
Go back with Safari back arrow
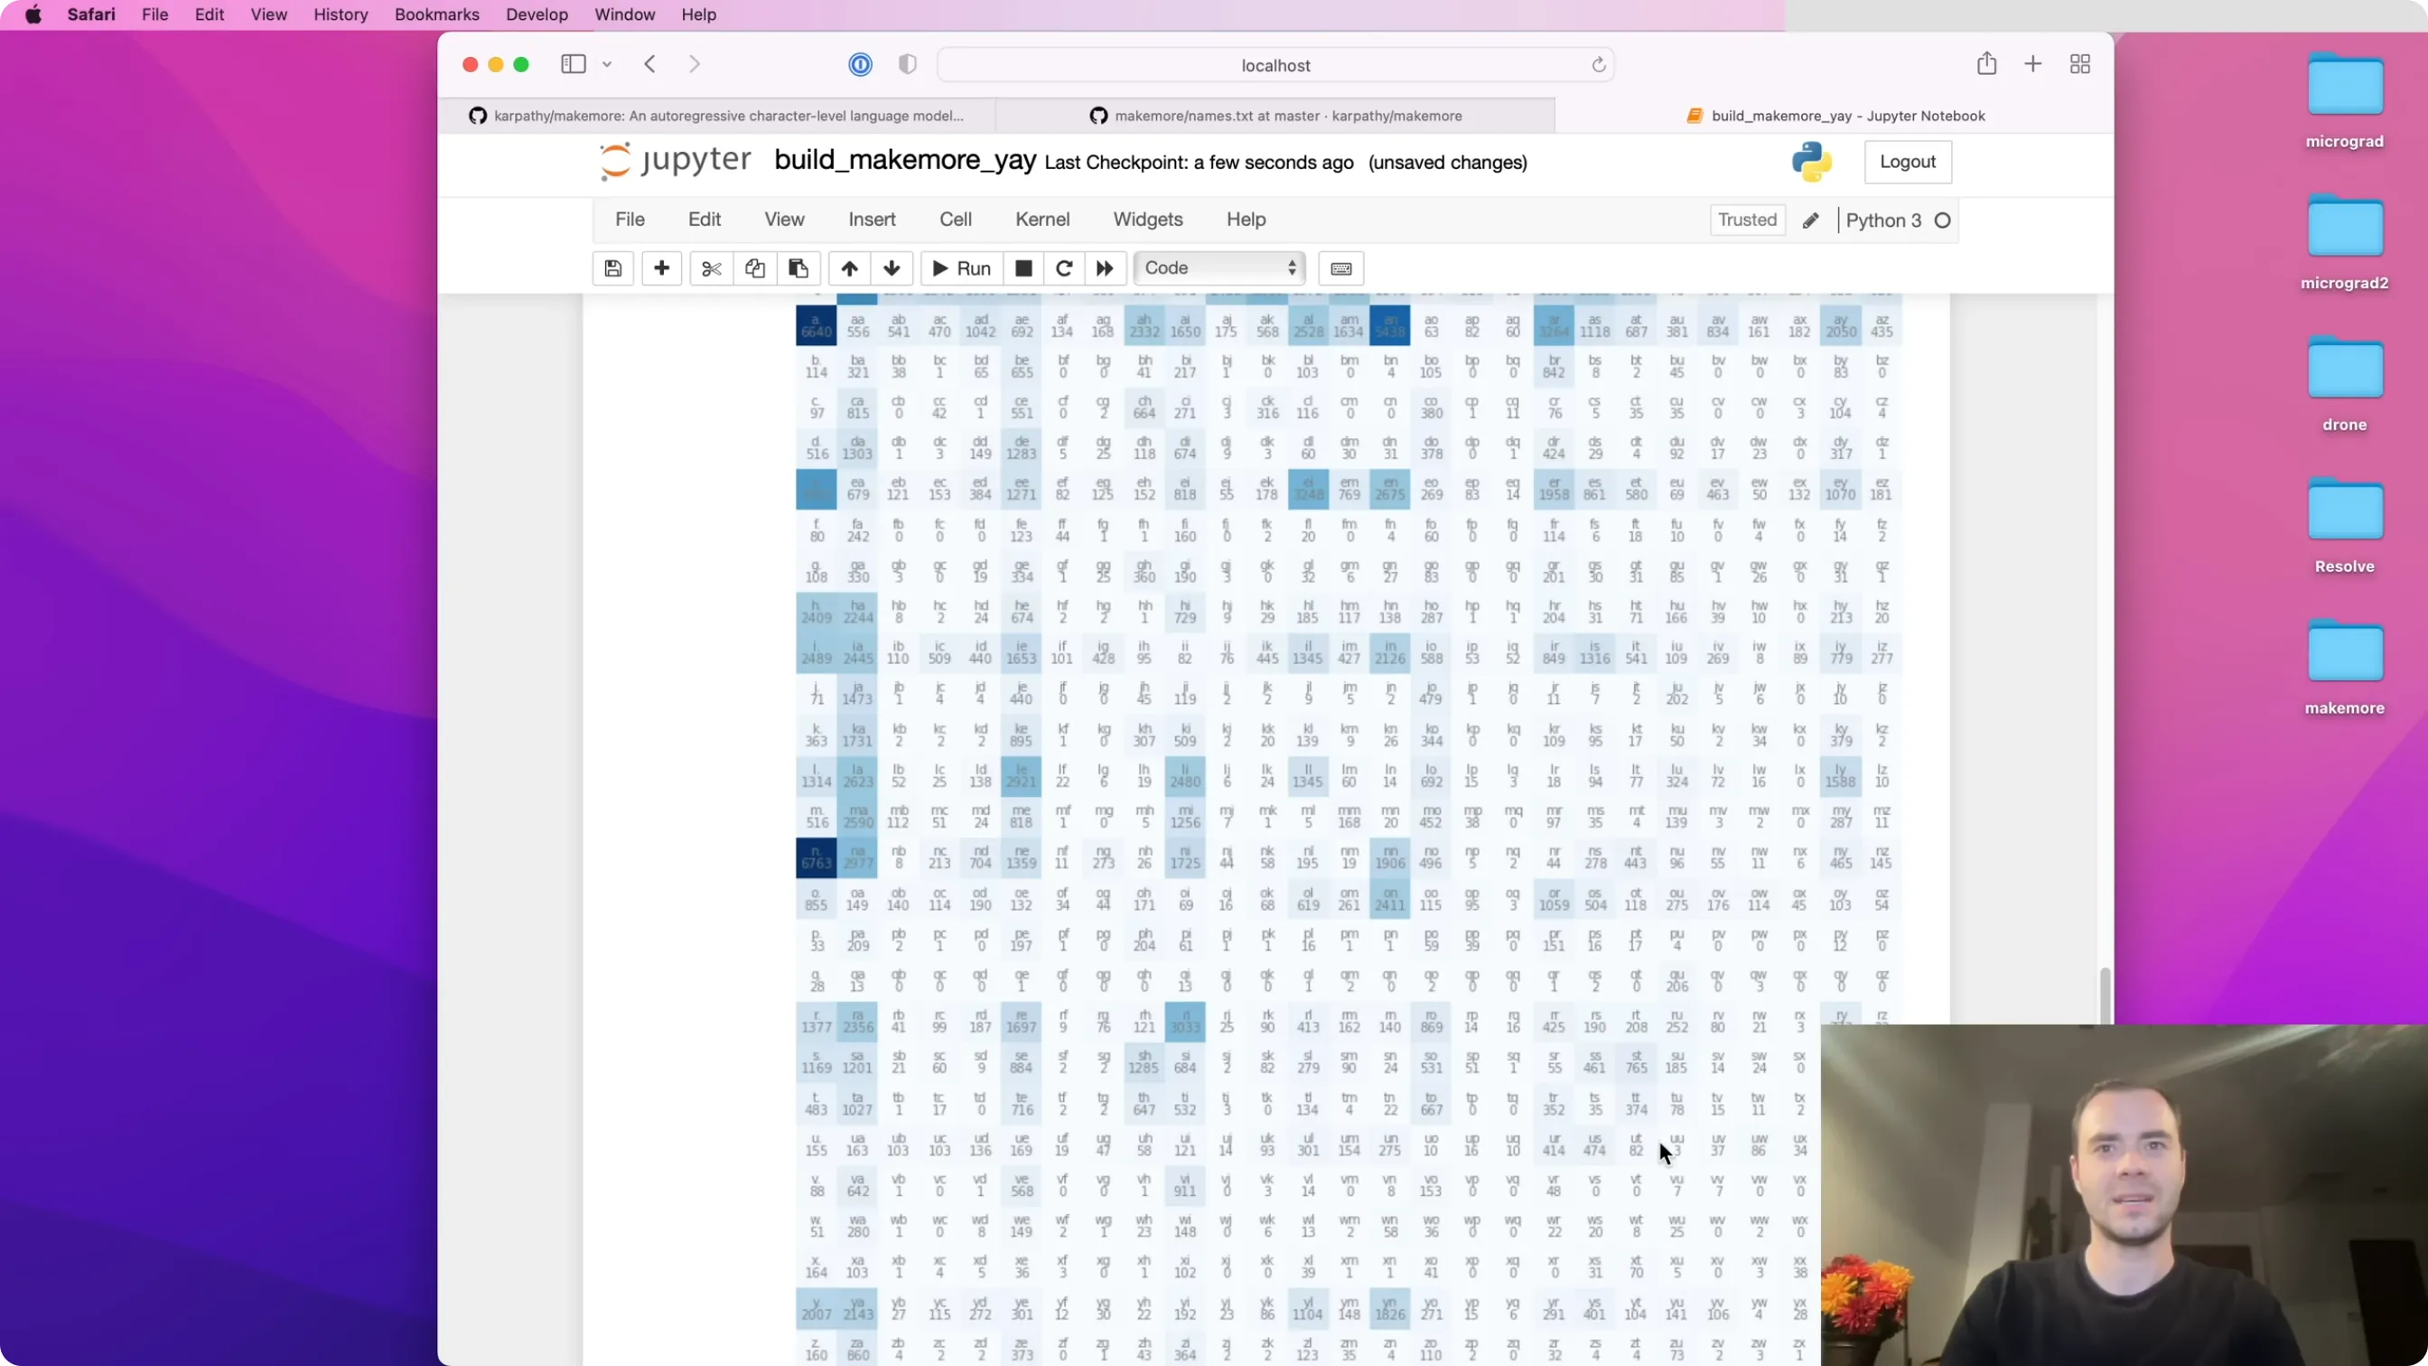tap(649, 64)
